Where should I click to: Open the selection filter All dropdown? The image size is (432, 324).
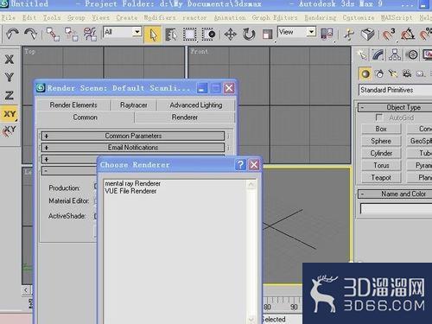(137, 32)
